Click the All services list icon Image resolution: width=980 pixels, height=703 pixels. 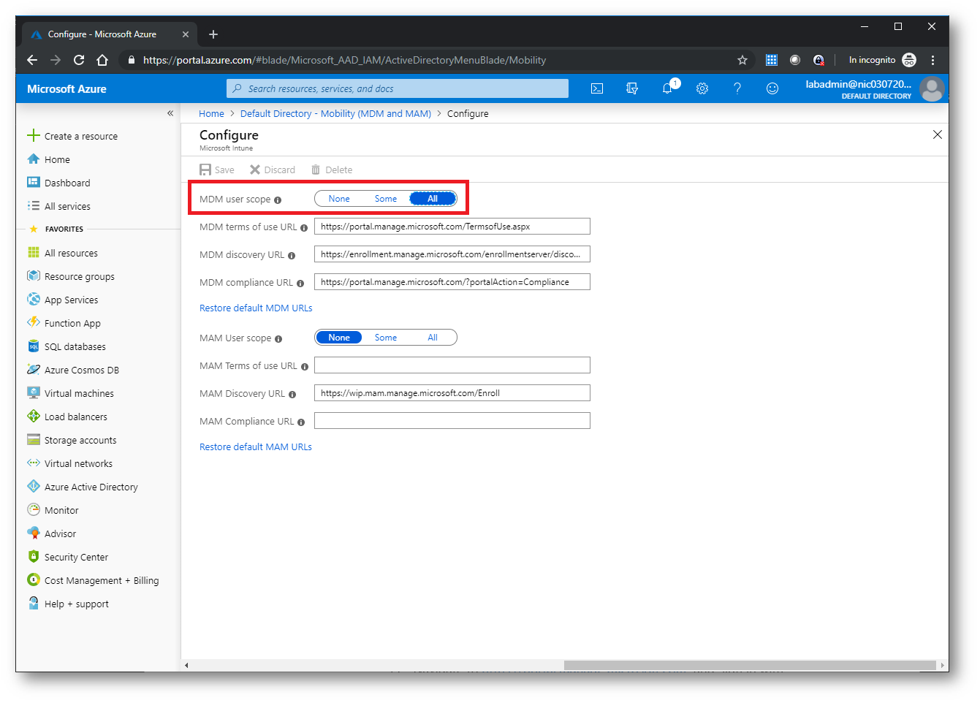(33, 206)
